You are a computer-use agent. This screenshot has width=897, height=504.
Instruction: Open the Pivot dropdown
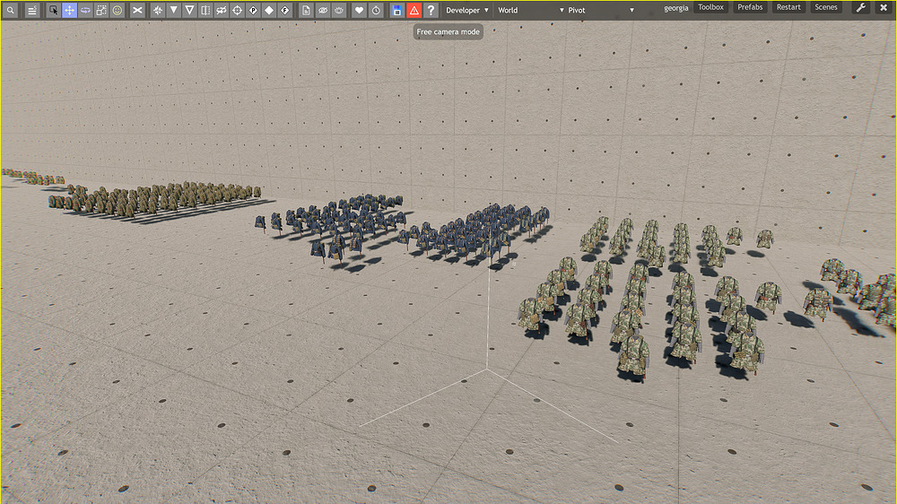click(x=601, y=10)
